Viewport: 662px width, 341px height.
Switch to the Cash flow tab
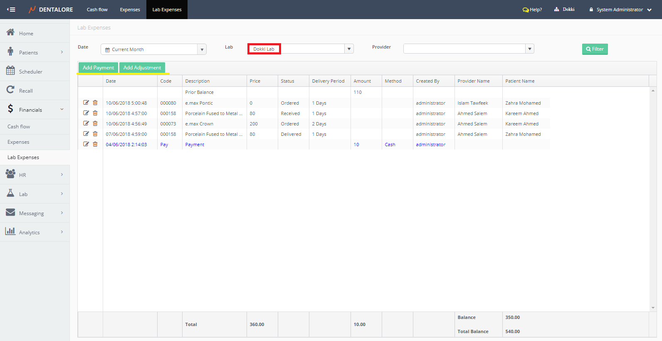pos(97,10)
